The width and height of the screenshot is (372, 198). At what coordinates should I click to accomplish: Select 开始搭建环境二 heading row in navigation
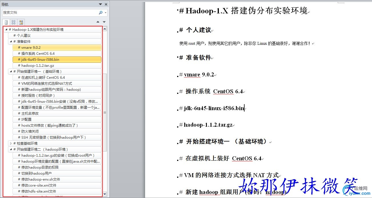click(55, 149)
